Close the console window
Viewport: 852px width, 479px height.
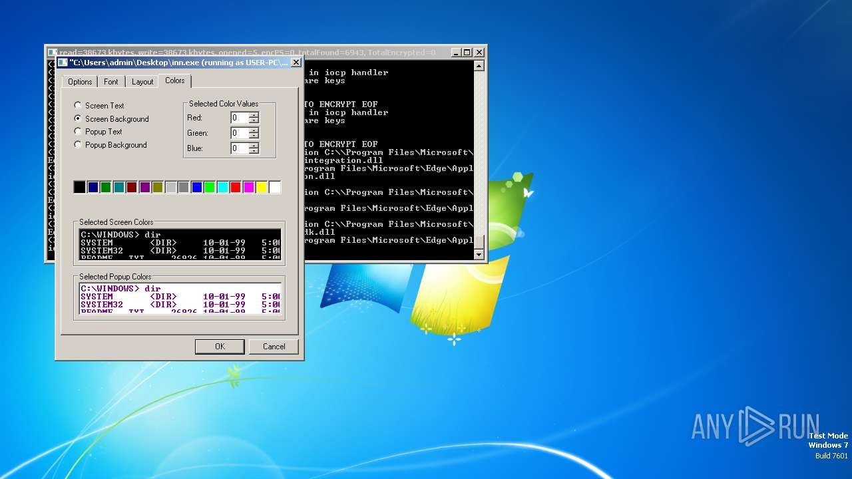[x=479, y=53]
